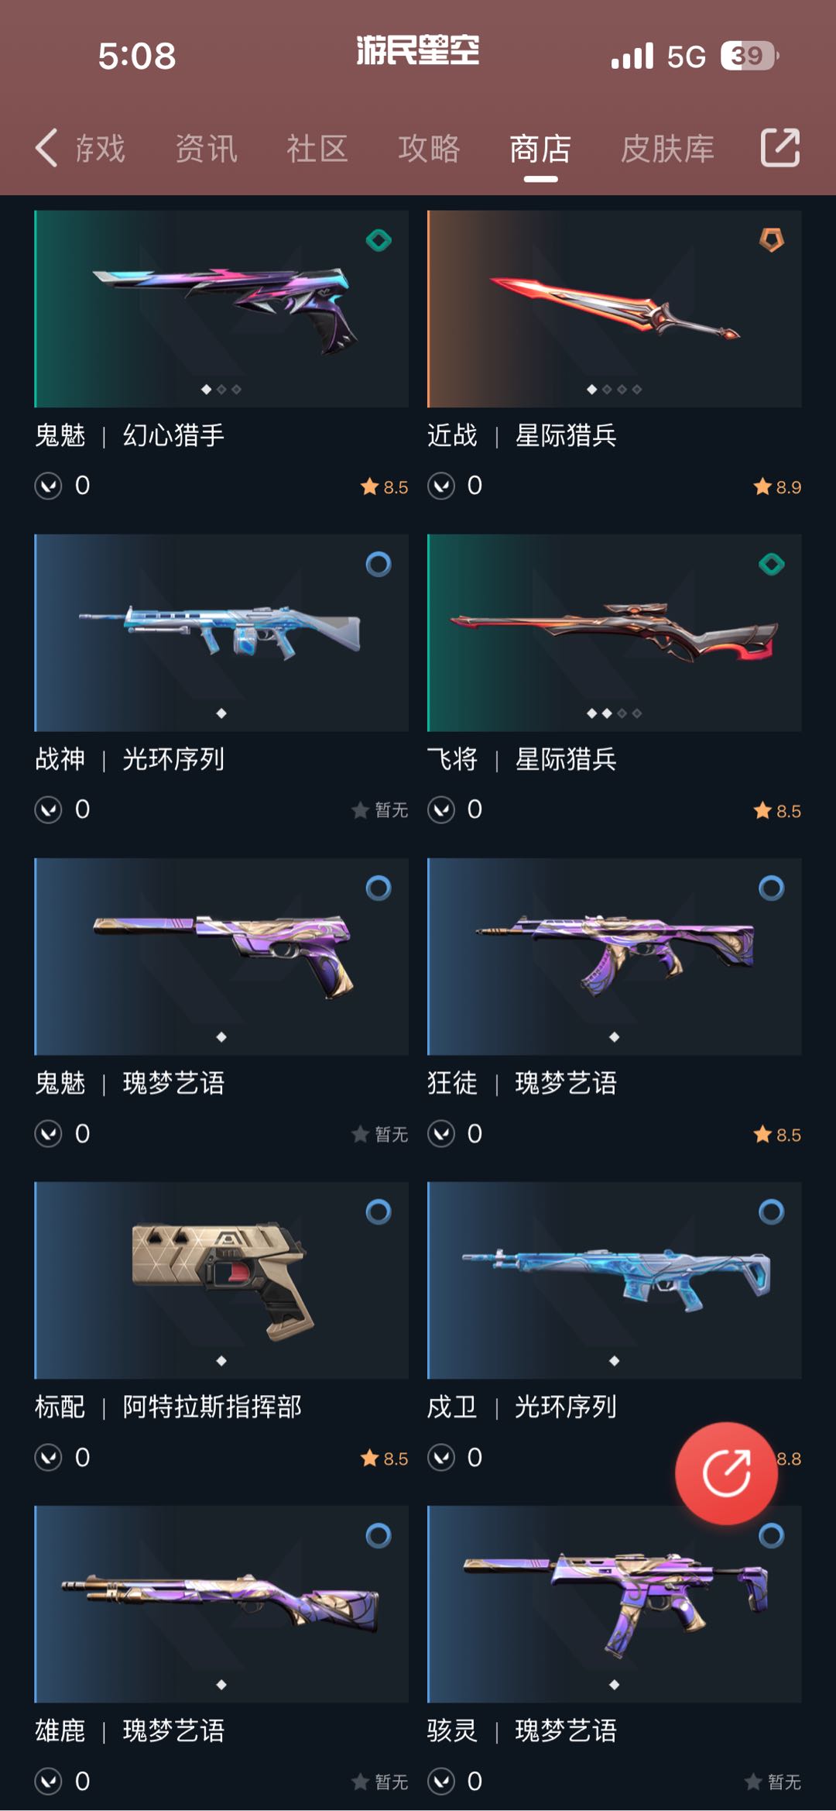
Task: Open the 狂徒 瑰梦艺语 rifle thumbnail
Action: coord(615,956)
